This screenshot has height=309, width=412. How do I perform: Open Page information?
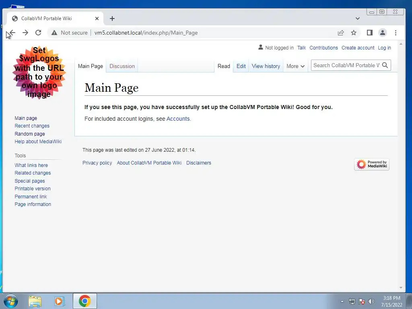pyautogui.click(x=33, y=204)
